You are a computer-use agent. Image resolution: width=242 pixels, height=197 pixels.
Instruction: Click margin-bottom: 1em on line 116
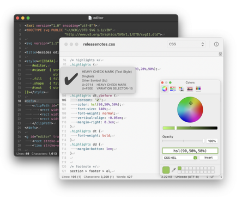point(95,149)
